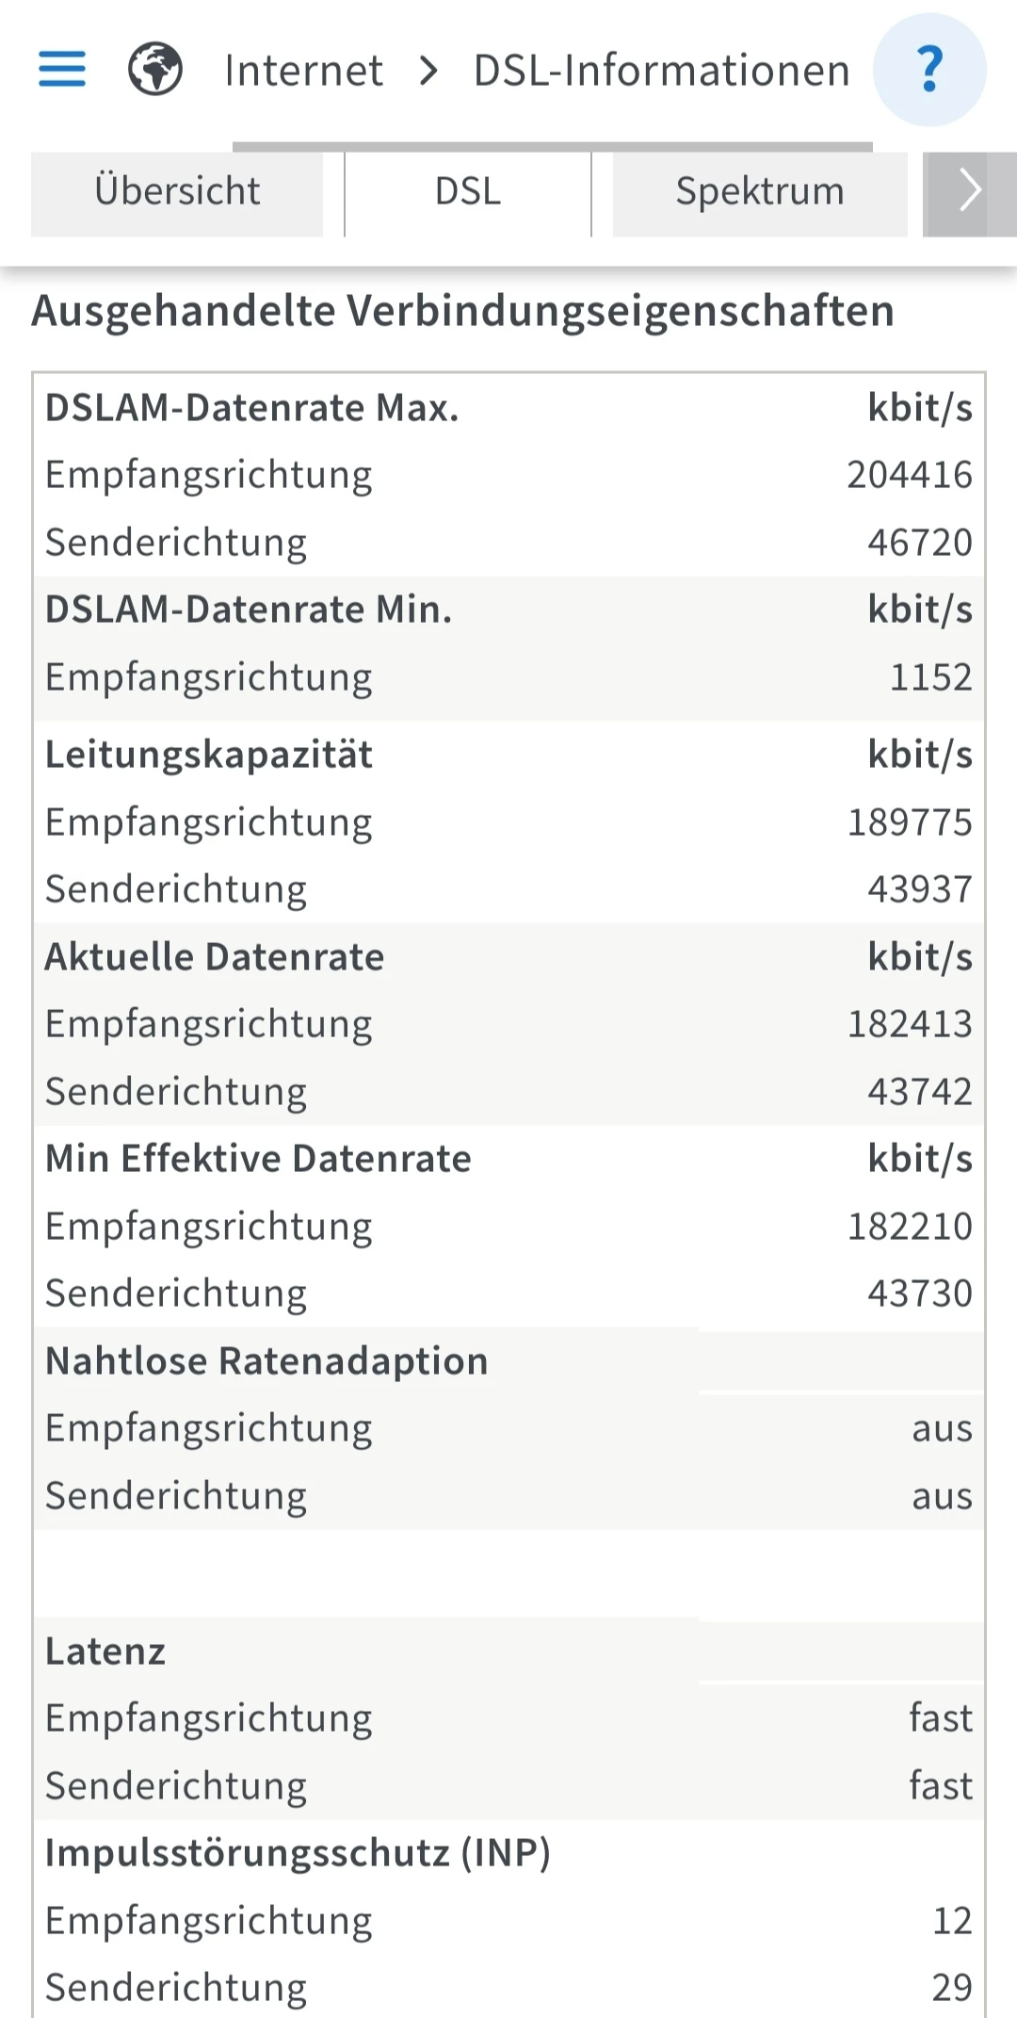Click the breadcrumb chevron after Internet
The width and height of the screenshot is (1017, 2018).
(x=428, y=70)
